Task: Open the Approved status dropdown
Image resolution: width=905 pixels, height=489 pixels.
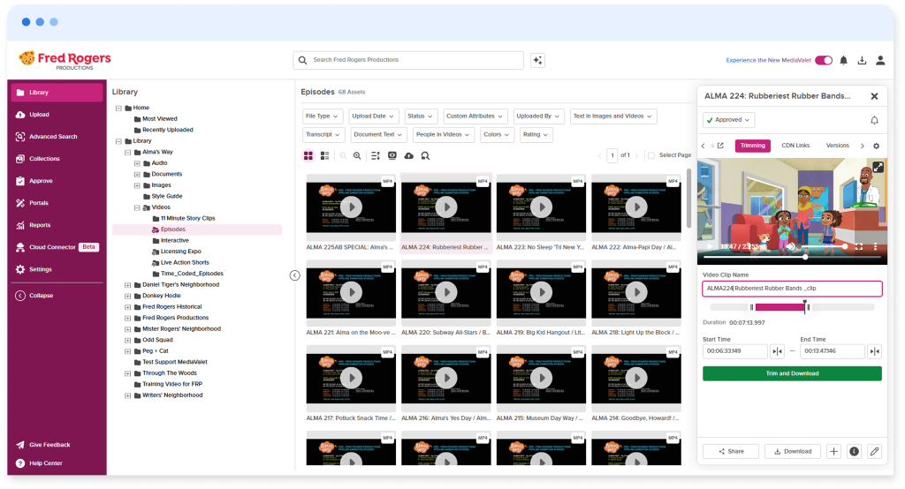Action: [729, 120]
